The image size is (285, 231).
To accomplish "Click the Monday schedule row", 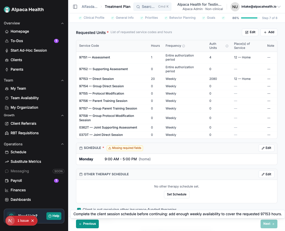I will pyautogui.click(x=176, y=159).
